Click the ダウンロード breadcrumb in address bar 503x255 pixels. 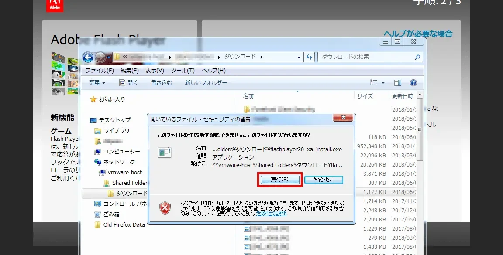pos(240,57)
